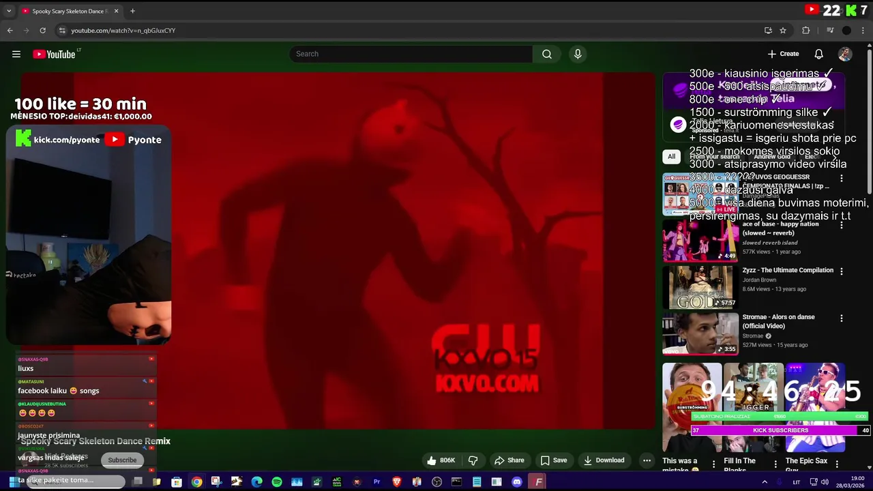
Task: Open options for ace of base video
Action: coord(842,224)
